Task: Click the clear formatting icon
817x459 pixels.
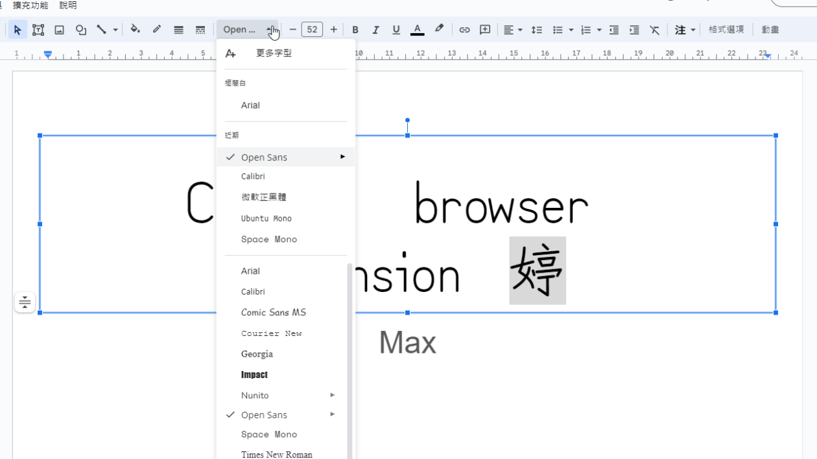Action: [x=654, y=29]
